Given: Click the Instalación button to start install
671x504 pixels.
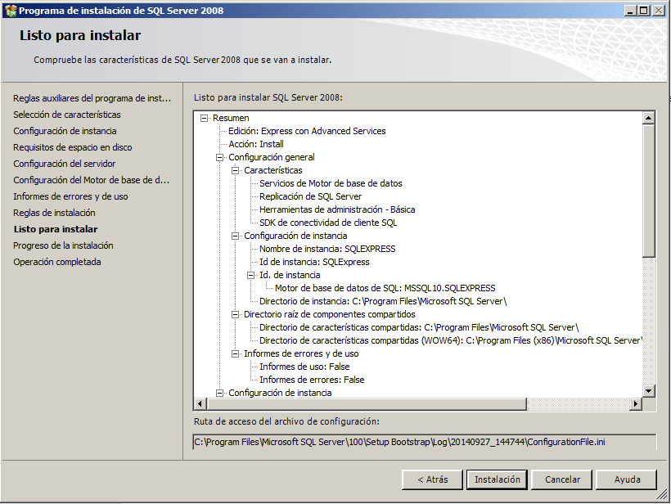Looking at the screenshot, I should tap(498, 479).
